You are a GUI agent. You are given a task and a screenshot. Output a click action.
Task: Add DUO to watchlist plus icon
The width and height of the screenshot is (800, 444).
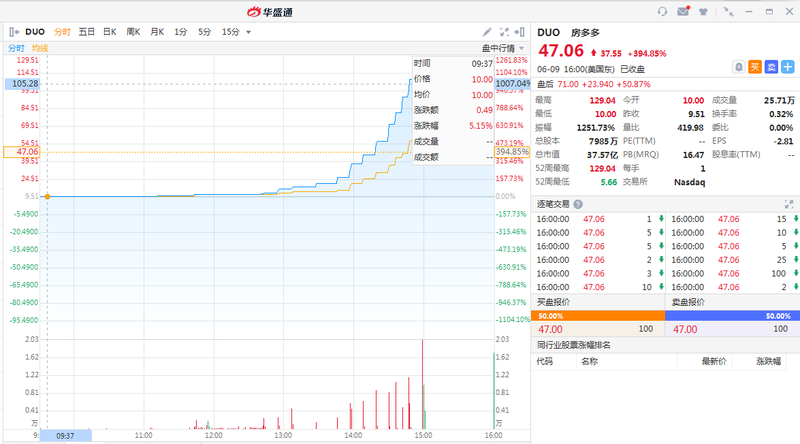point(788,67)
